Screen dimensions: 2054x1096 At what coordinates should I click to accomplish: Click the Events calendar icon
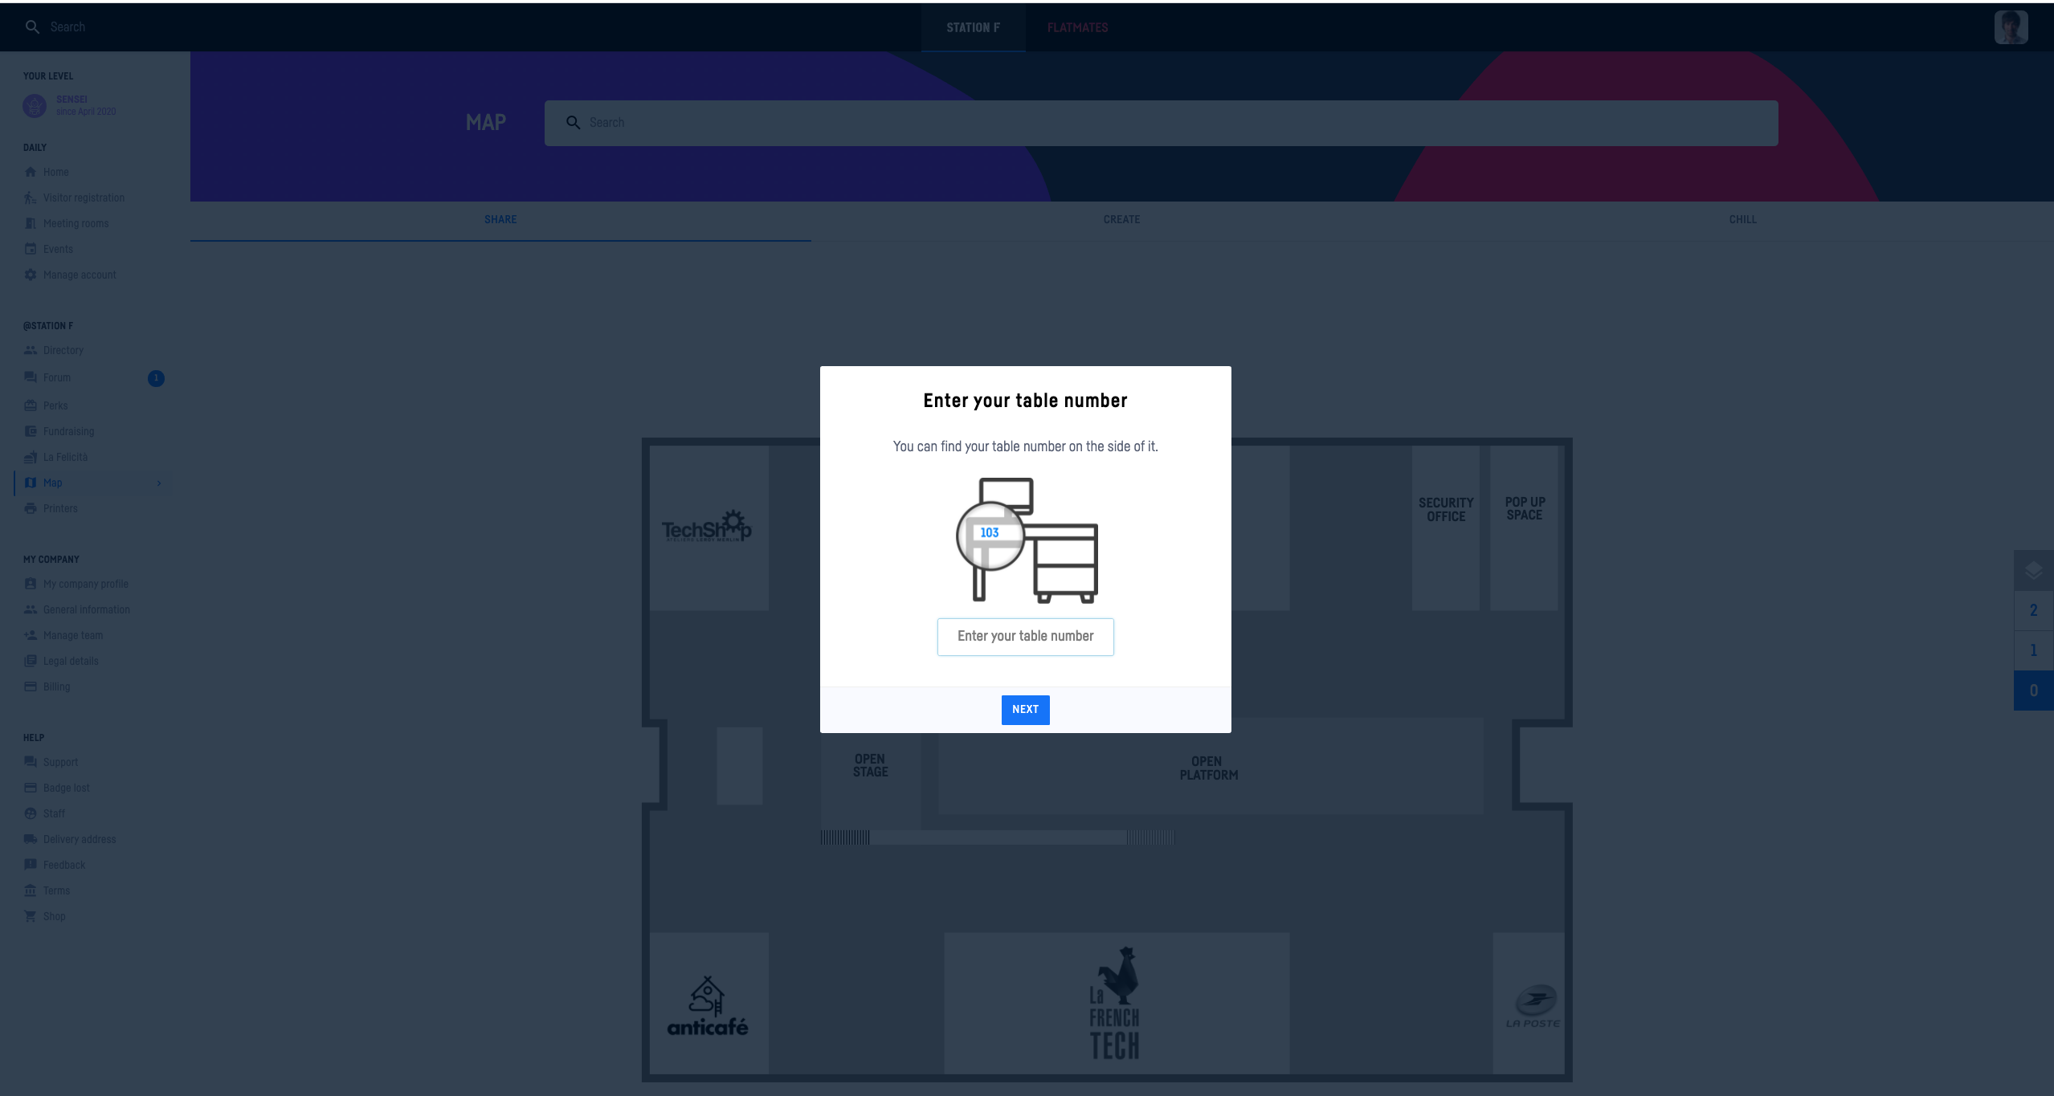[x=31, y=249]
